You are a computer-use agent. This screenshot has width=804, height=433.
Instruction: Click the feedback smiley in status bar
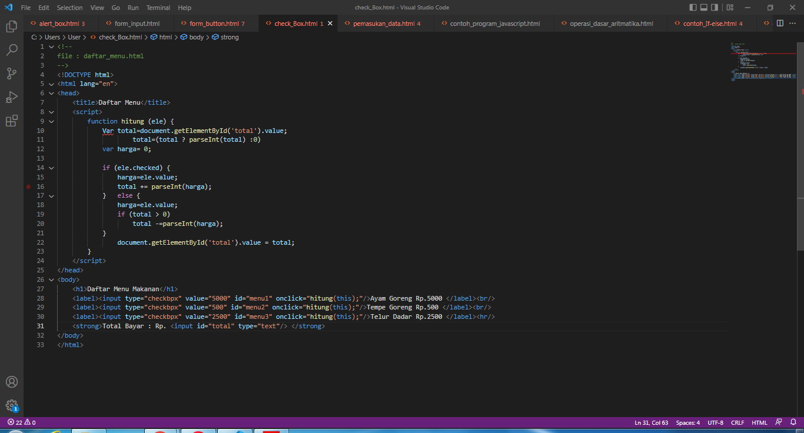(780, 422)
